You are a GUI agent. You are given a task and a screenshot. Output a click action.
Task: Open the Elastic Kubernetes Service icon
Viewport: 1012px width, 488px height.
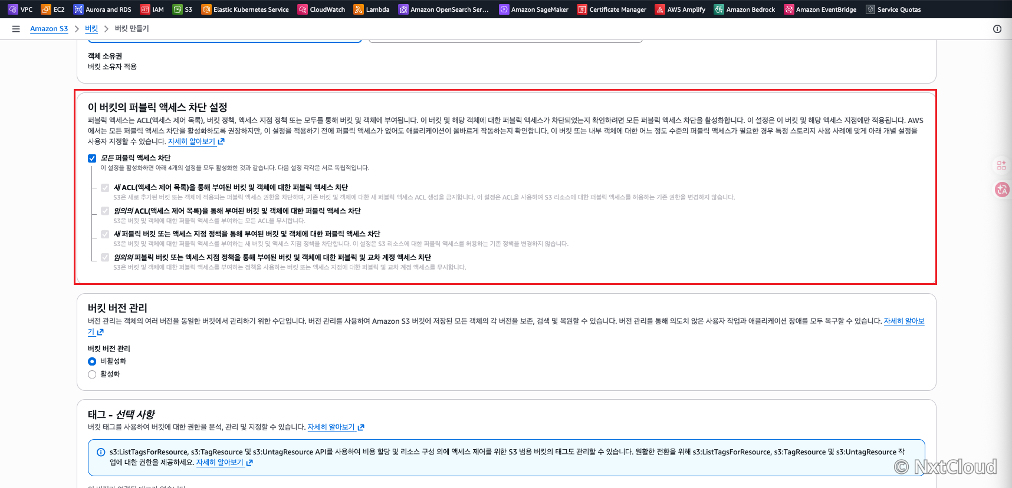point(206,9)
